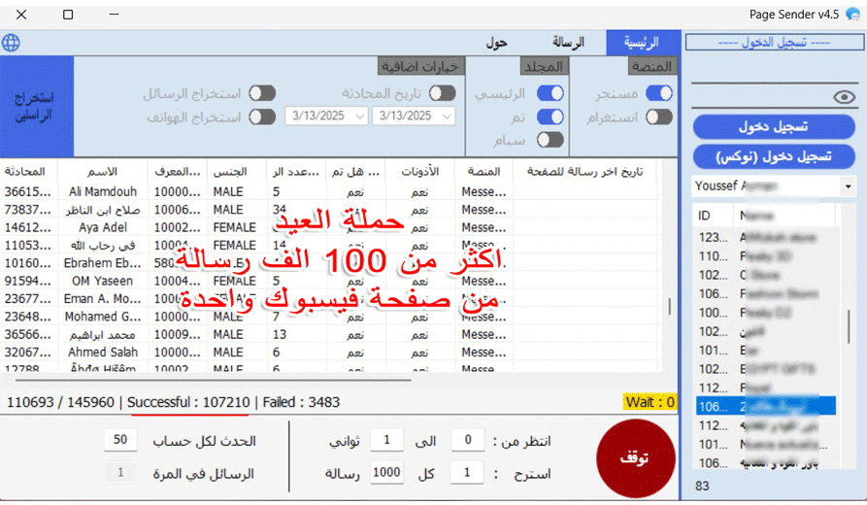Click the المنصة platform column header
The image size is (867, 505).
[x=484, y=172]
